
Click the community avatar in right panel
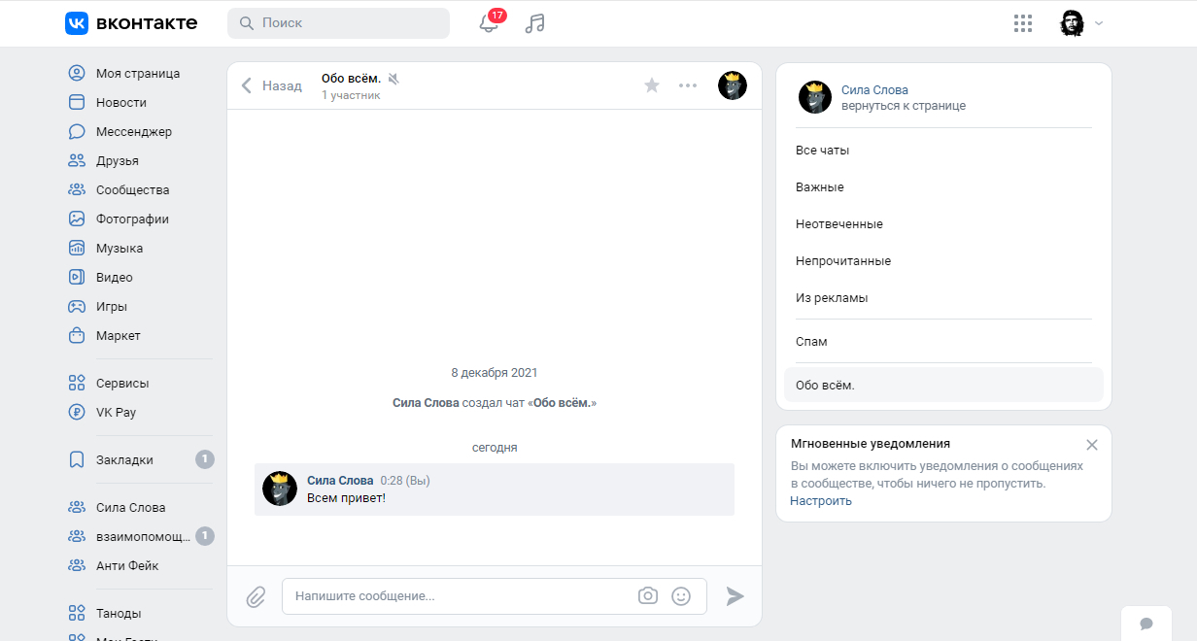coord(814,97)
